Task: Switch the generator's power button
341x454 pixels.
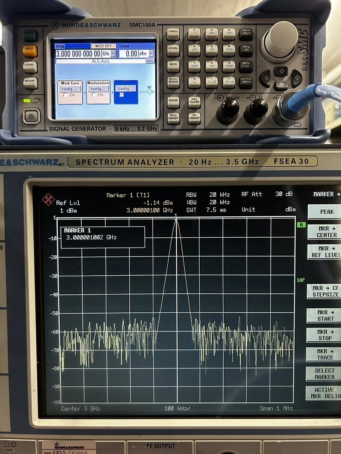Action: [x=31, y=116]
